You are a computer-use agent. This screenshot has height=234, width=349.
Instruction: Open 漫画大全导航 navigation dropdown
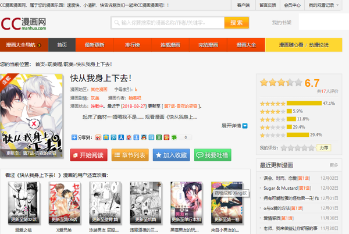point(24,45)
